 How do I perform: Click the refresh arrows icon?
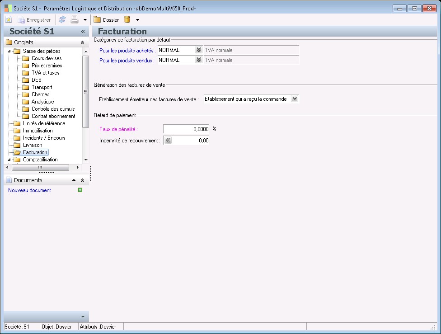(62, 20)
